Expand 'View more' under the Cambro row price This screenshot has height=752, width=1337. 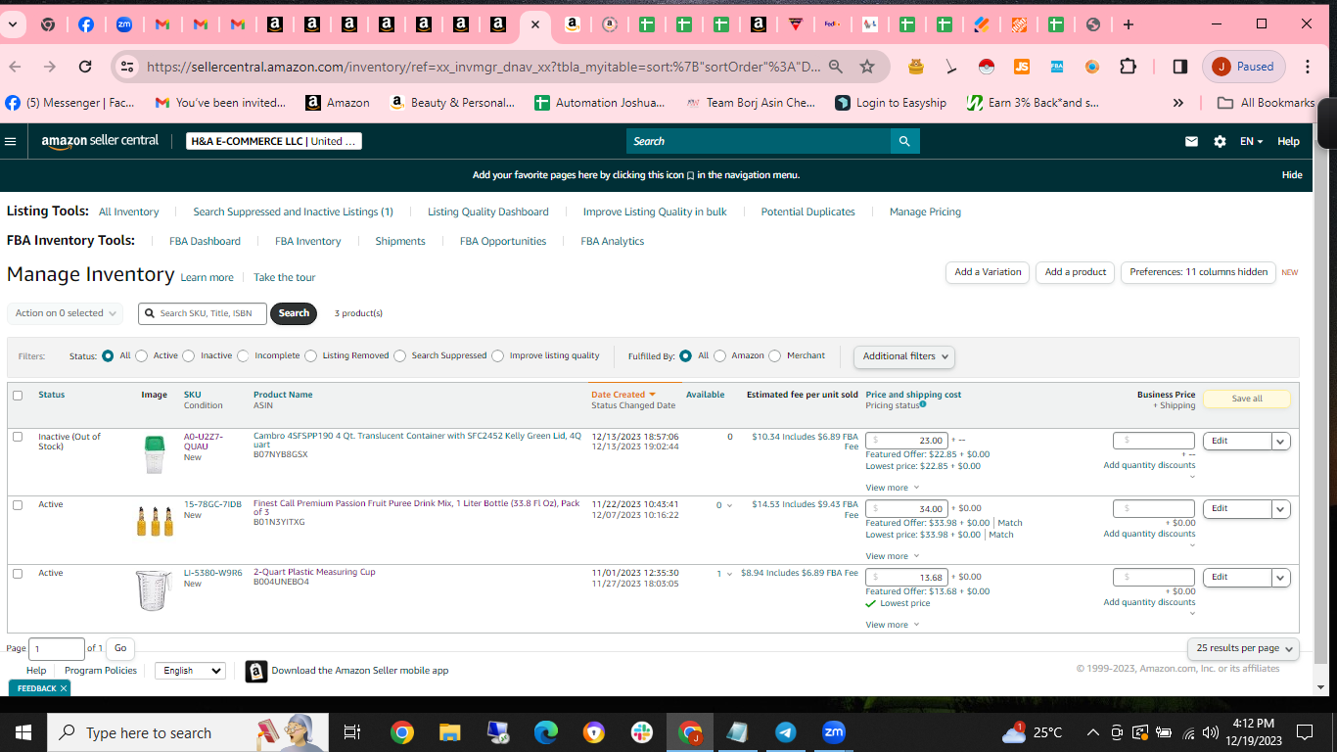[x=892, y=488]
